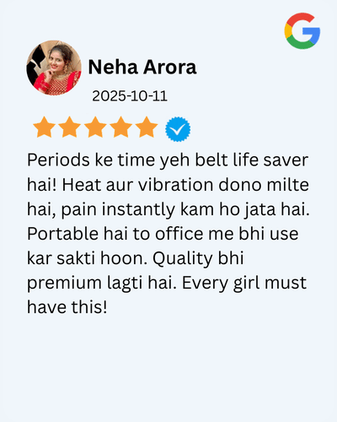Select the fourth orange star
The image size is (337, 422).
(x=120, y=127)
